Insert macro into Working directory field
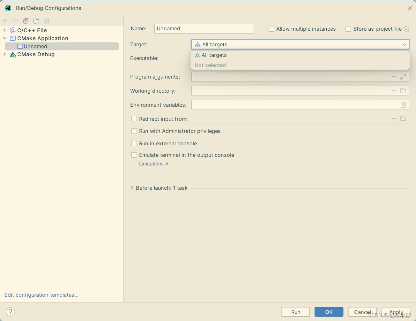 coord(394,91)
